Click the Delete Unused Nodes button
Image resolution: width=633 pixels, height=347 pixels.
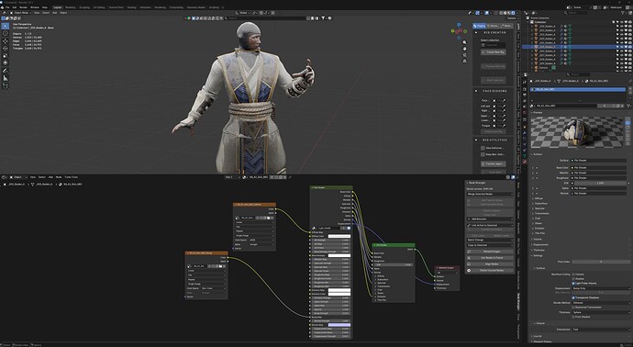[x=490, y=270]
